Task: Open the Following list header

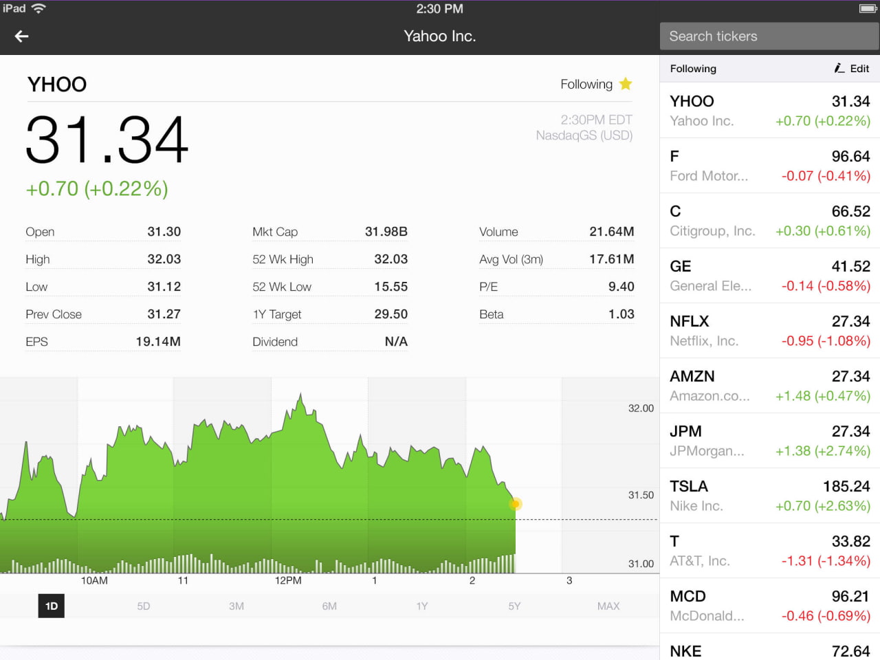Action: (693, 68)
